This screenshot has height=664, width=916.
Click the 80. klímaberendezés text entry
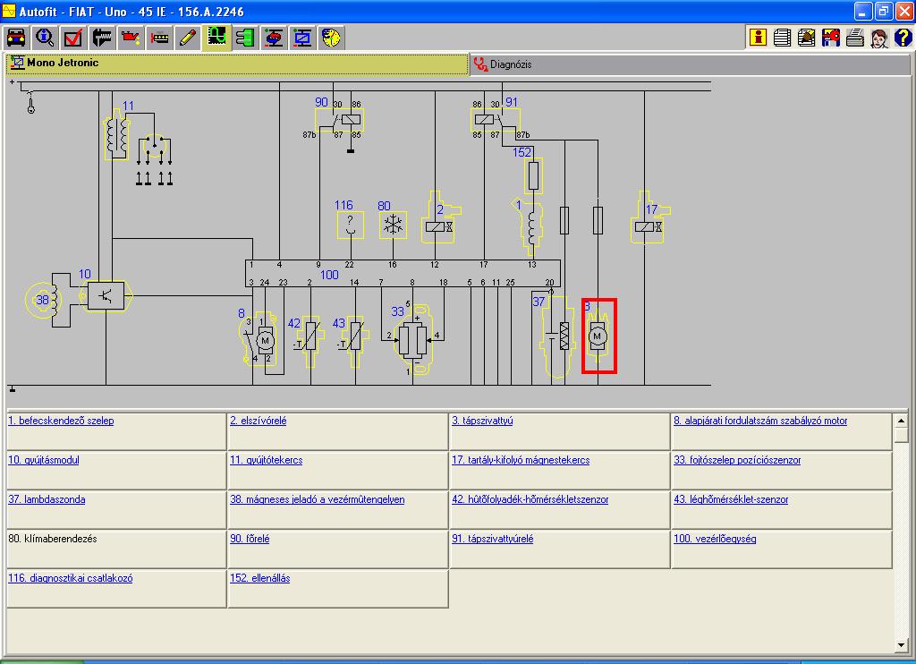pos(53,539)
